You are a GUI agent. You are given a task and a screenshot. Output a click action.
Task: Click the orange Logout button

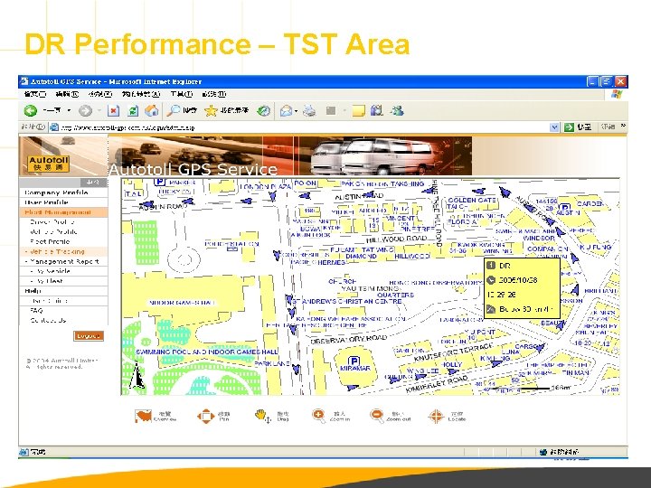(89, 336)
